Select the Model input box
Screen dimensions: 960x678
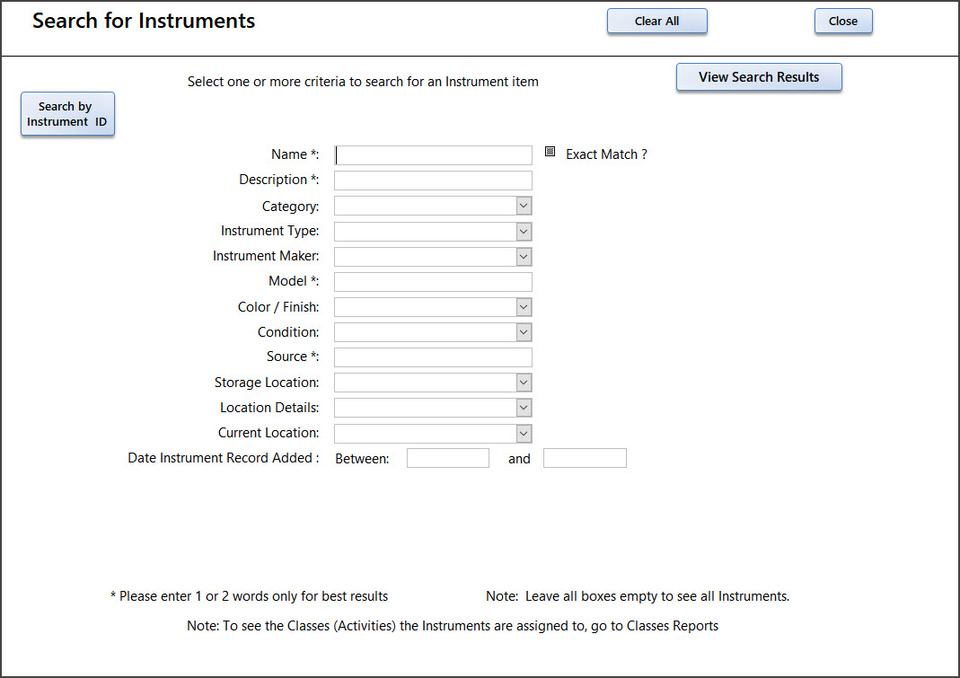point(433,282)
